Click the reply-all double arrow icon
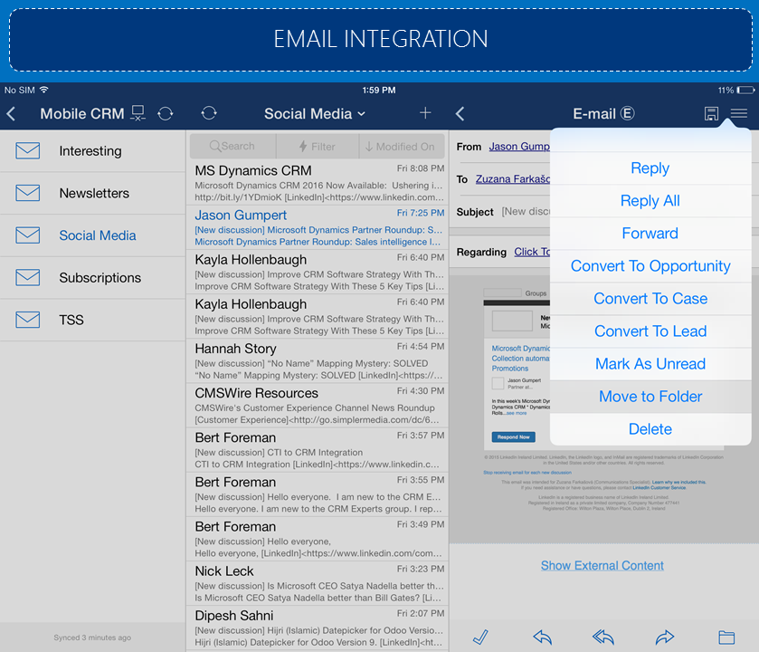The height and width of the screenshot is (652, 759). 602,637
